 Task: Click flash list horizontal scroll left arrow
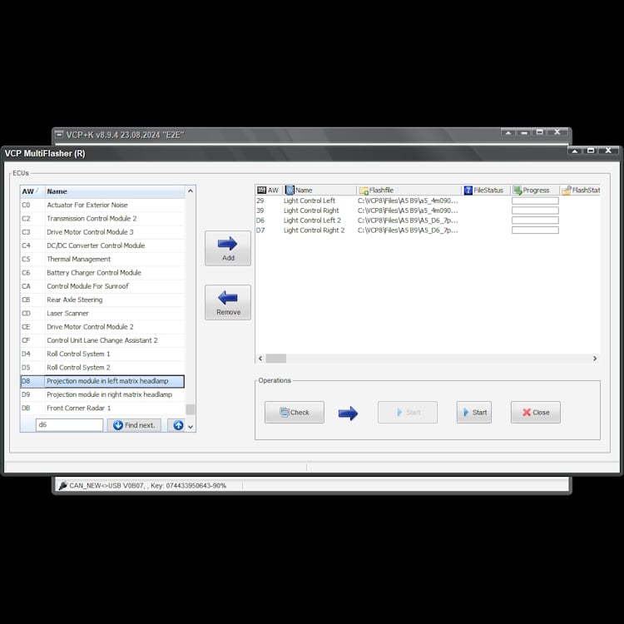coord(260,358)
